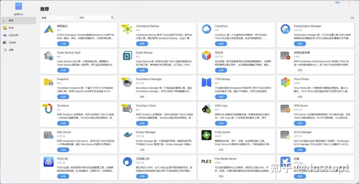Select 社区应用 in the sidebar
The width and height of the screenshot is (359, 184).
(13, 35)
